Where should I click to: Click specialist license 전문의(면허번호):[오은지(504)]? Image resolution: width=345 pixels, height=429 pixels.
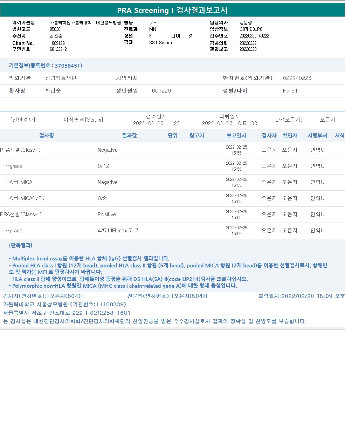(167, 296)
